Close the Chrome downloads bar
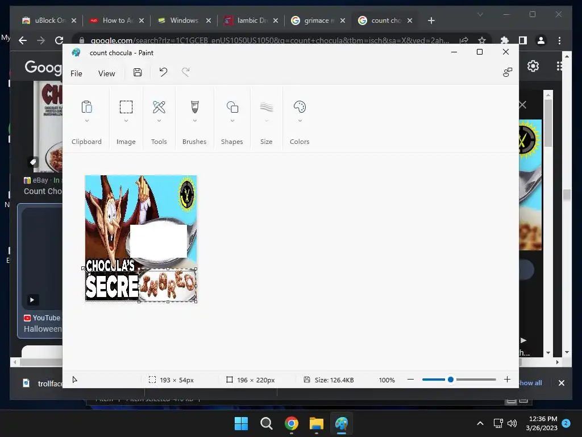This screenshot has width=582, height=437. (562, 383)
